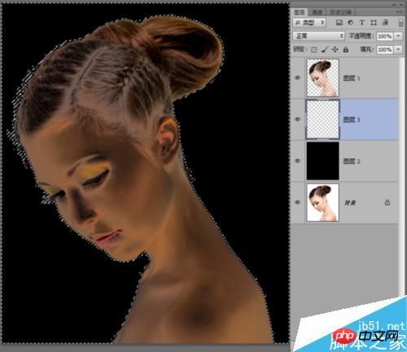Filter layers by smart object icon
Image resolution: width=407 pixels, height=352 pixels.
pyautogui.click(x=385, y=23)
